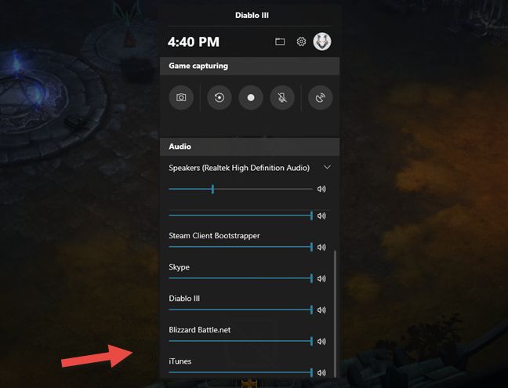The height and width of the screenshot is (388, 508).
Task: Click the record last 30 seconds icon
Action: (220, 97)
